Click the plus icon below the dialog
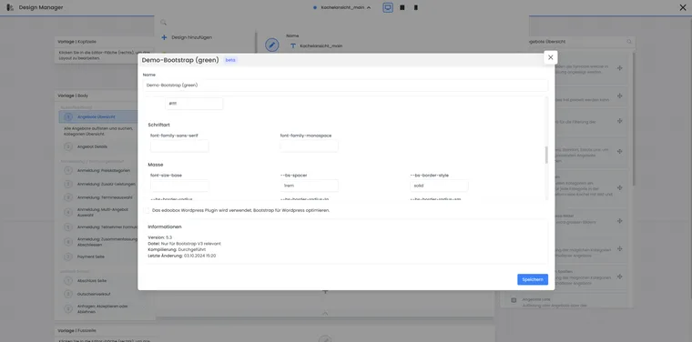 point(325,292)
